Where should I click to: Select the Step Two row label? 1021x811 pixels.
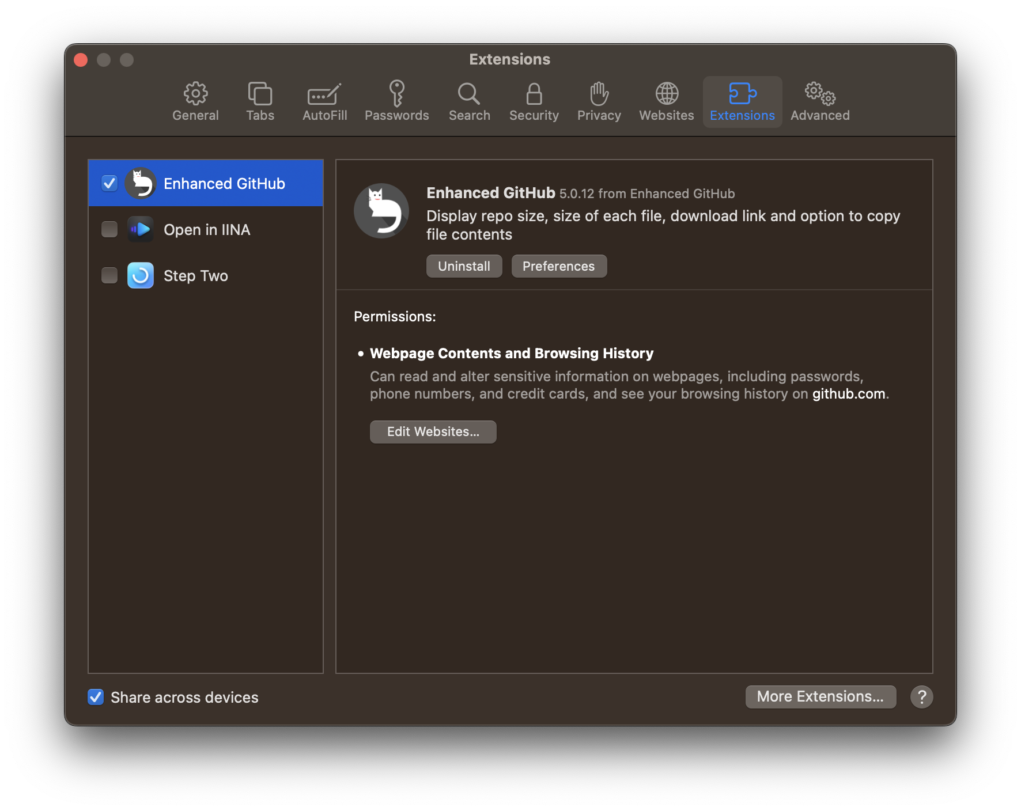click(196, 275)
